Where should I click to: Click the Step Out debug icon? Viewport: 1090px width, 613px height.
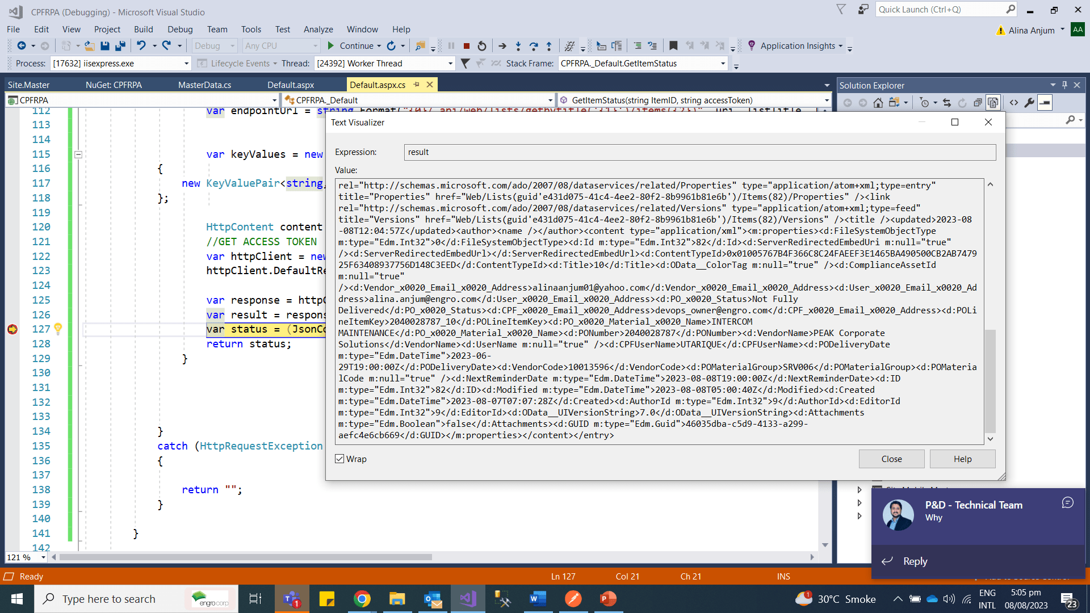(549, 46)
